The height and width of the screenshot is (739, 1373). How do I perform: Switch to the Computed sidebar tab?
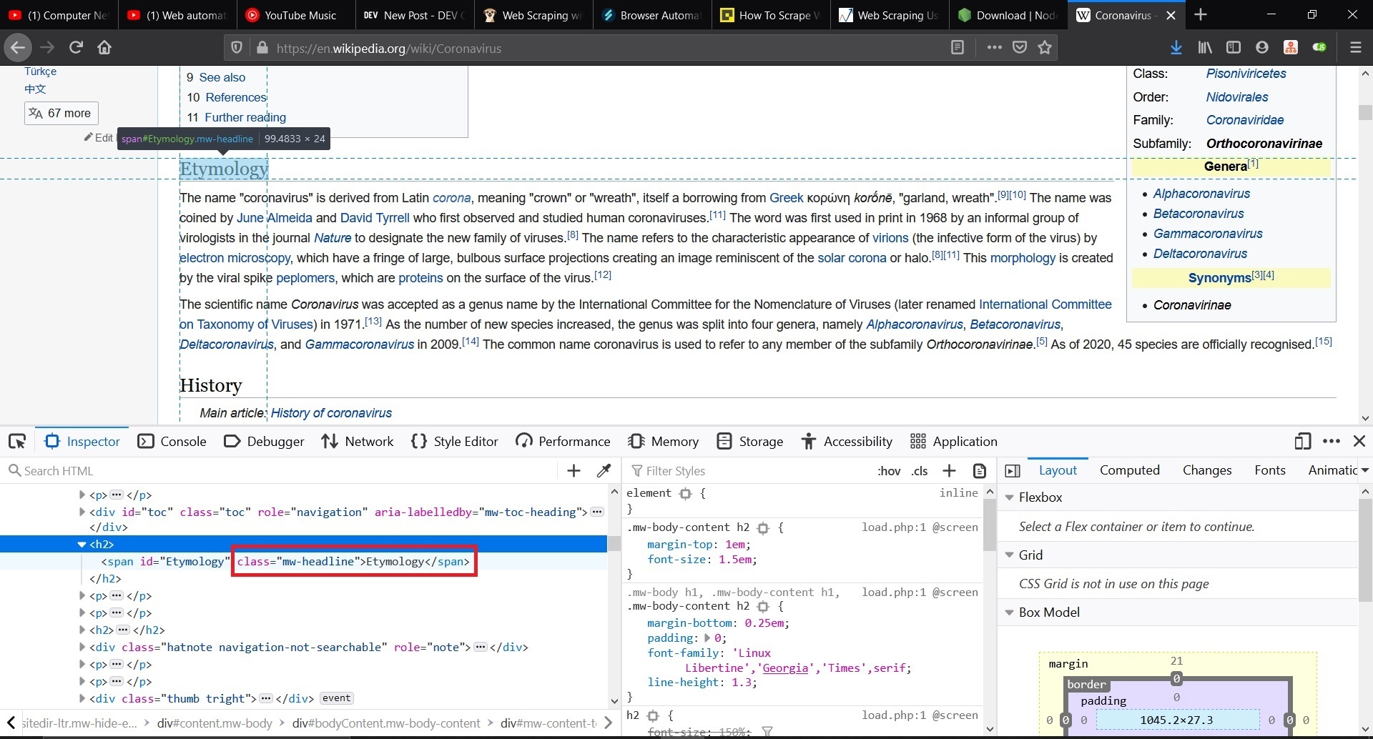[1130, 470]
